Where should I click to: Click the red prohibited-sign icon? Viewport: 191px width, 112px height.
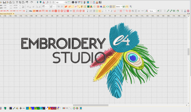coord(188,11)
